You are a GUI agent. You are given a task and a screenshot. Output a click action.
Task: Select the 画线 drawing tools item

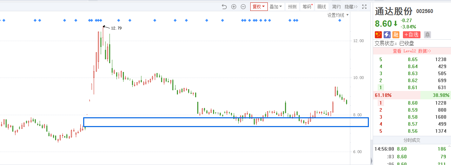[321, 7]
